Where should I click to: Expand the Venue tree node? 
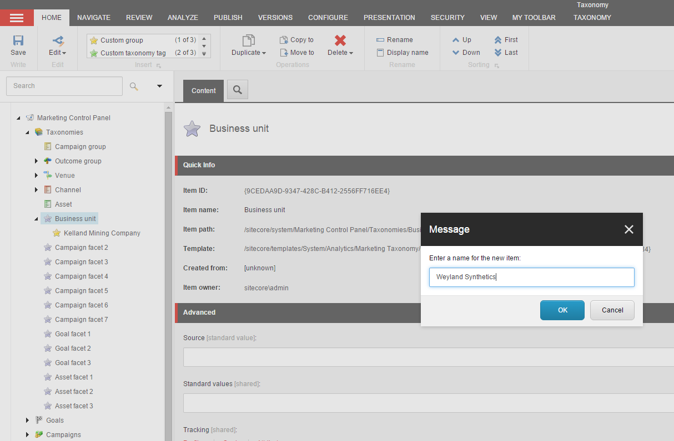[36, 176]
